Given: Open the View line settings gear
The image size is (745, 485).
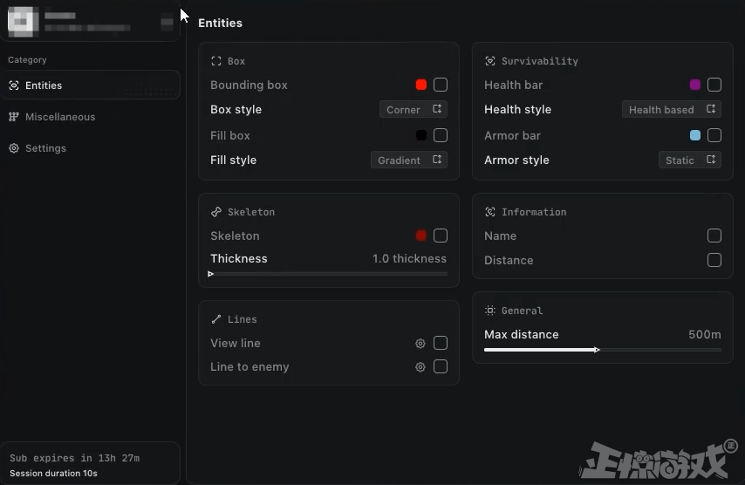Looking at the screenshot, I should tap(420, 344).
